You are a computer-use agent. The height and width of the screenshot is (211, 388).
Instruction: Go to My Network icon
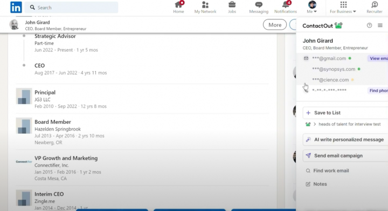205,5
